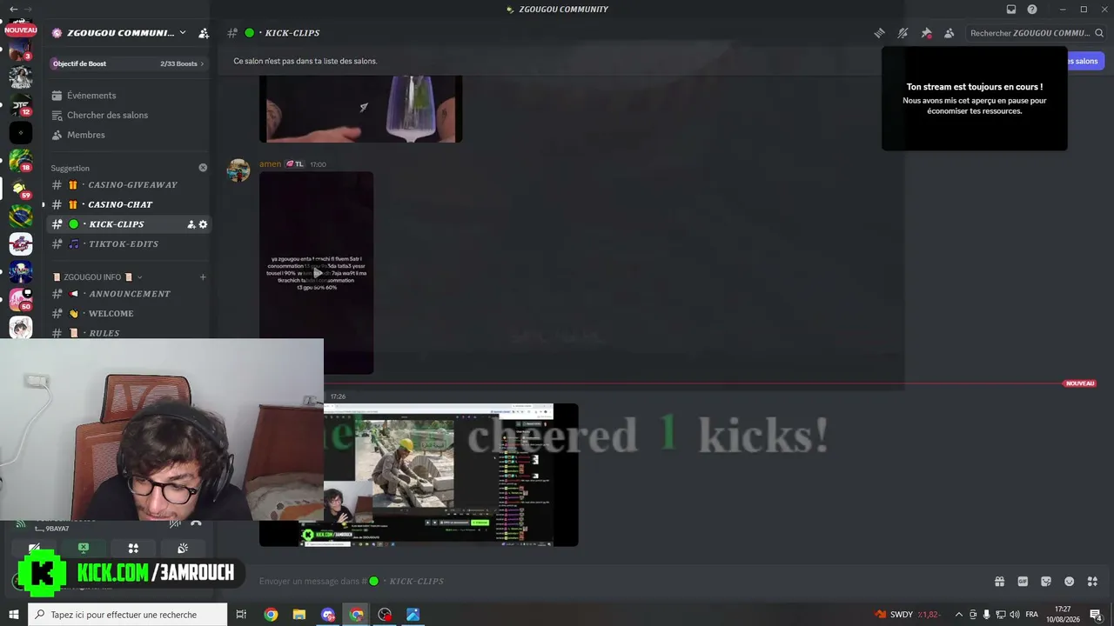Open the rules channel
Viewport: 1114px width, 626px height.
click(128, 333)
